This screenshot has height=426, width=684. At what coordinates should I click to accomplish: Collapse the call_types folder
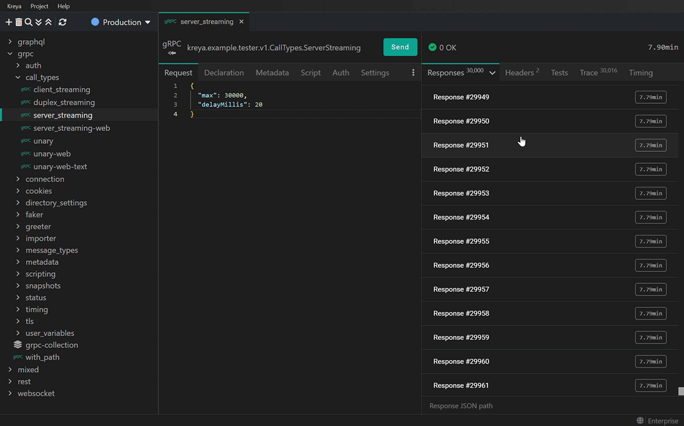[18, 78]
